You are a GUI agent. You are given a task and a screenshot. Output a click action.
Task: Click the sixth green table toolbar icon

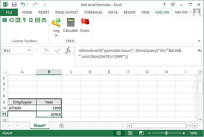(x=38, y=20)
